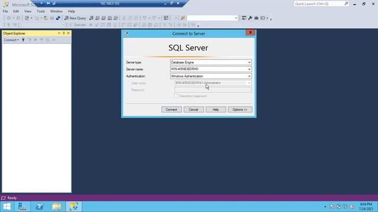Open Properties wrench icon in toolbar
Viewport: 378px width, 212px height.
click(250, 18)
